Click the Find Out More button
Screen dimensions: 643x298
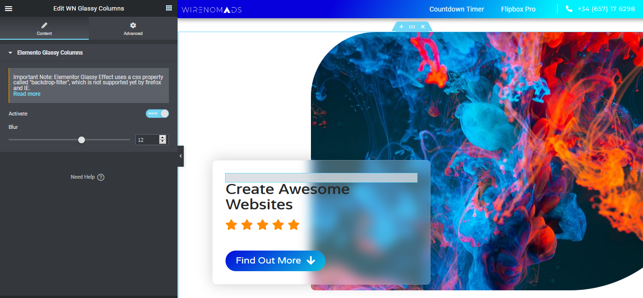275,261
